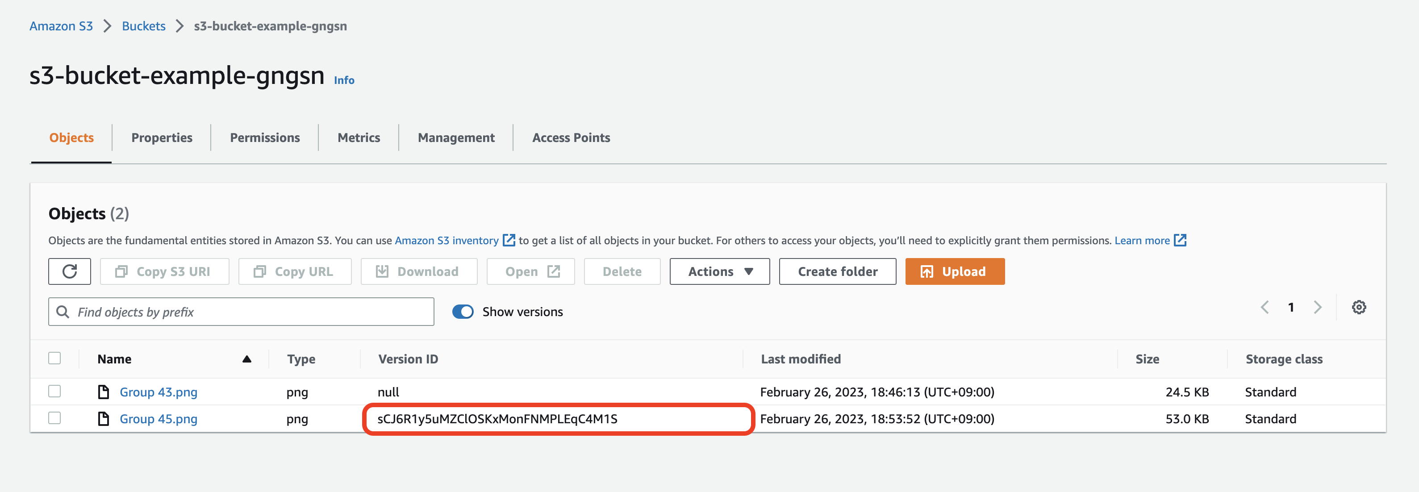Follow the Amazon S3 inventory link
The width and height of the screenshot is (1419, 492).
click(447, 241)
